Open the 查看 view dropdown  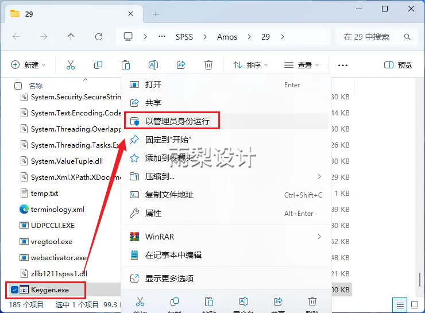(x=301, y=65)
